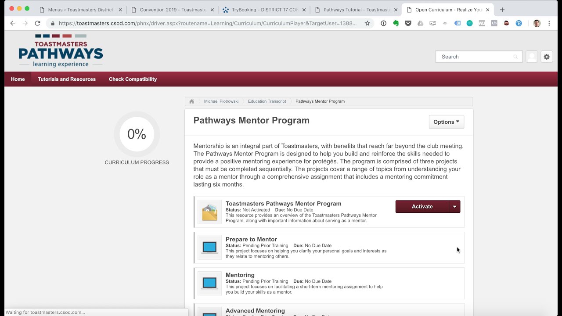The width and height of the screenshot is (562, 316).
Task: Open the 1Password extension icon
Action: (x=384, y=23)
